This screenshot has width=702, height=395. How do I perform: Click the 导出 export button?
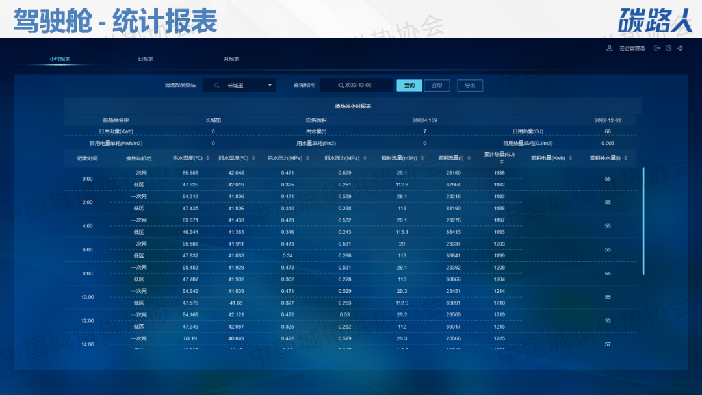pyautogui.click(x=470, y=85)
